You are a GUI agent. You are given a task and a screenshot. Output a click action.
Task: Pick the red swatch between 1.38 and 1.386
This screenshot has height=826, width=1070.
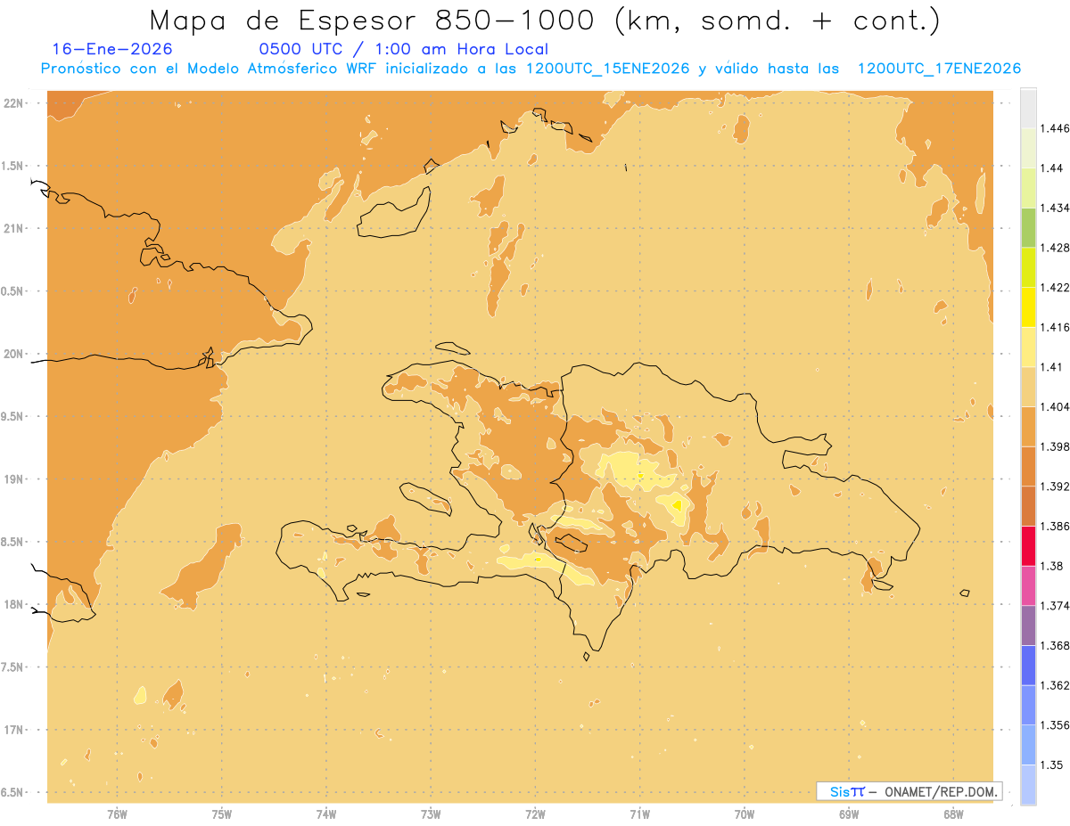pyautogui.click(x=1028, y=545)
